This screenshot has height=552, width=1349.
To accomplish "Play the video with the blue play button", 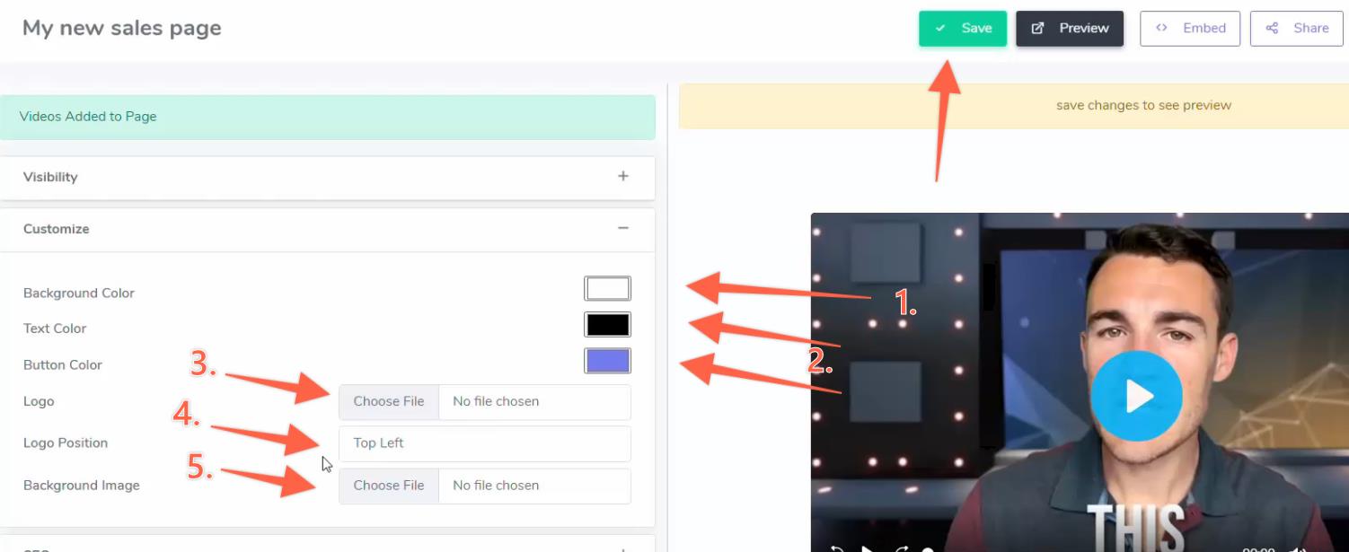I will 1136,396.
